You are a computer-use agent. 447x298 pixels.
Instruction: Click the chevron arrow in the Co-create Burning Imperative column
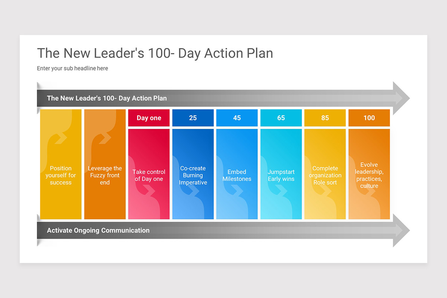click(x=193, y=191)
